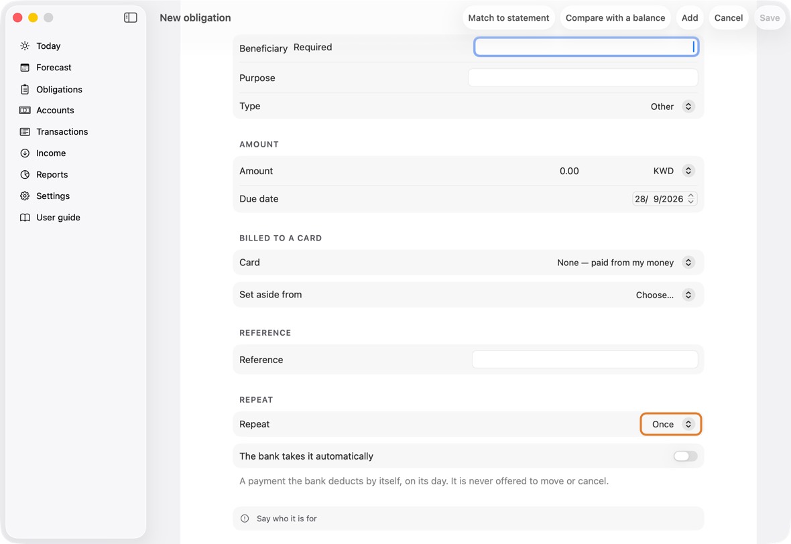Click the Obligations clipboard icon
Screen dimensions: 791x544
(x=25, y=89)
